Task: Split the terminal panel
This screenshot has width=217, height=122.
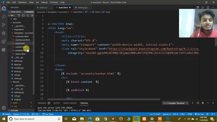Action: coord(198,103)
